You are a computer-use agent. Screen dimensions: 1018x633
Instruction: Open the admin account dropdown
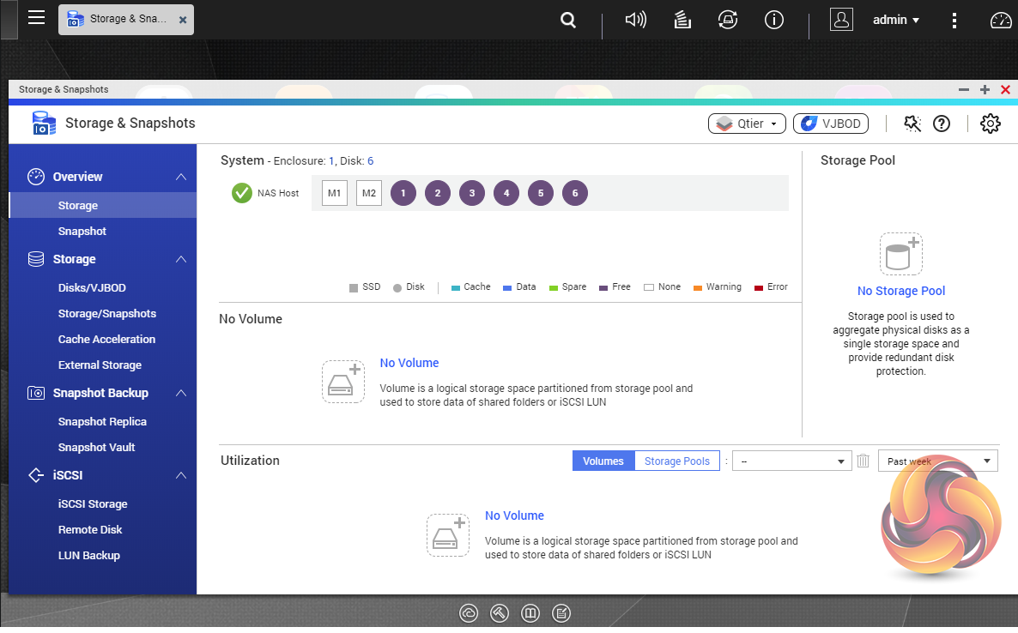click(896, 20)
